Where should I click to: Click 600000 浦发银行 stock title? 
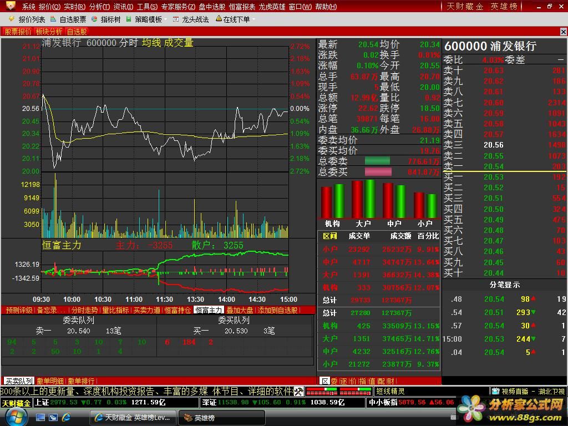click(x=490, y=46)
